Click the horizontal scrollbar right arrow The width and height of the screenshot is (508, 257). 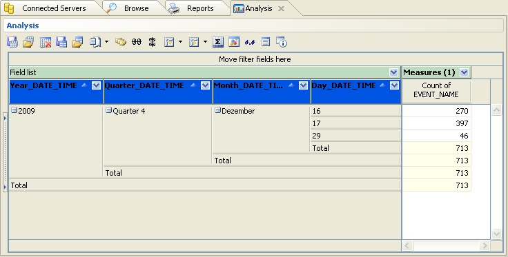click(x=485, y=246)
